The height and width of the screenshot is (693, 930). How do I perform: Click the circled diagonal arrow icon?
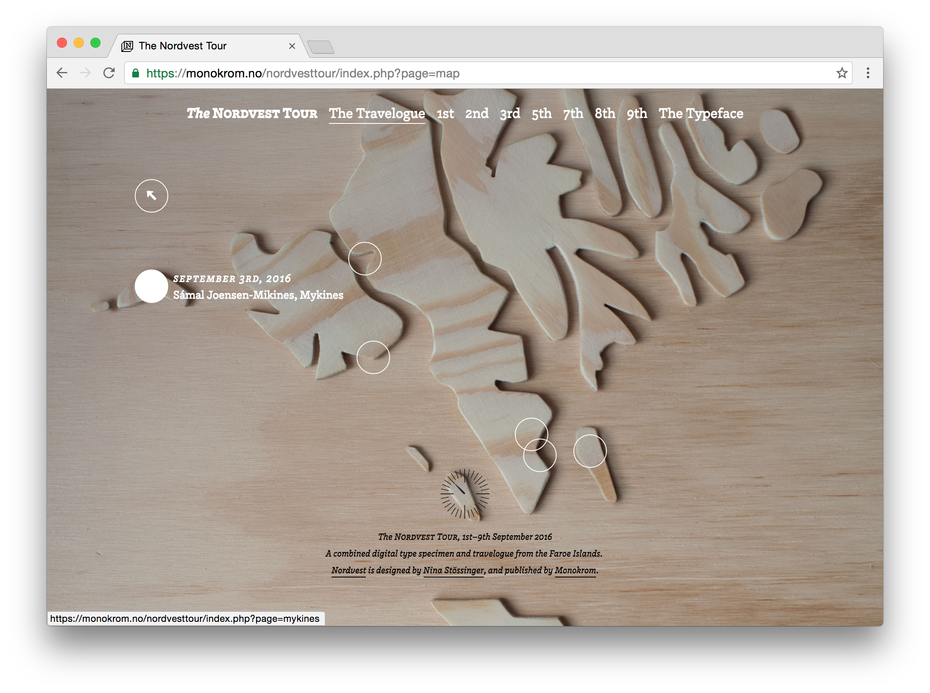point(151,196)
